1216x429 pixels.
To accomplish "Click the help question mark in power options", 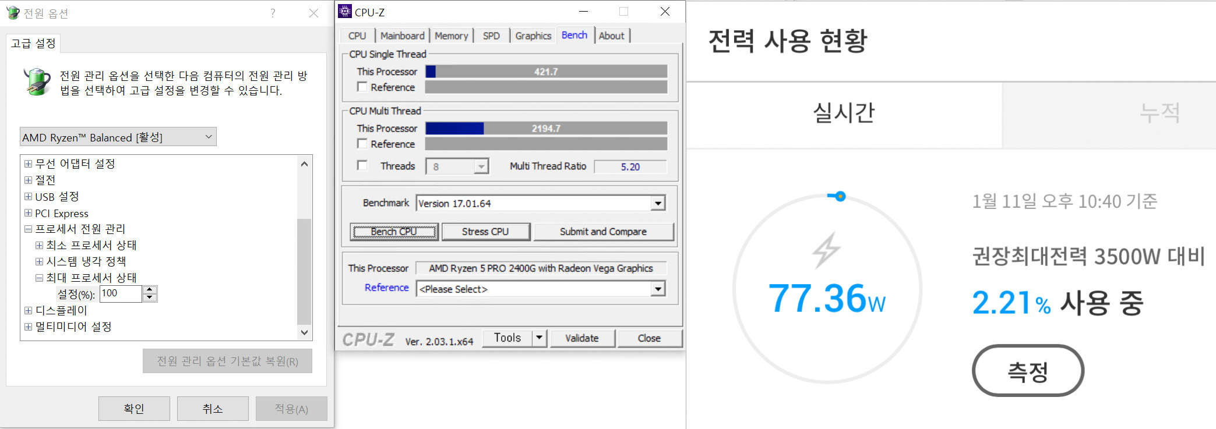I will click(273, 13).
